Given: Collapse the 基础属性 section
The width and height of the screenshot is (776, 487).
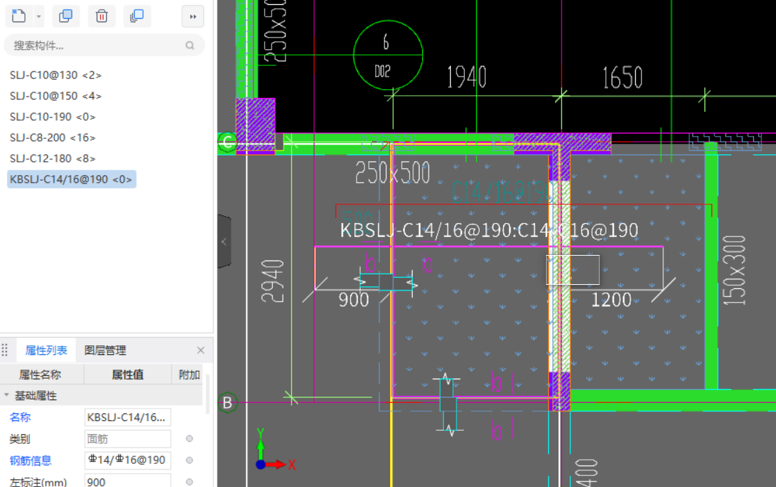Looking at the screenshot, I should pos(7,395).
